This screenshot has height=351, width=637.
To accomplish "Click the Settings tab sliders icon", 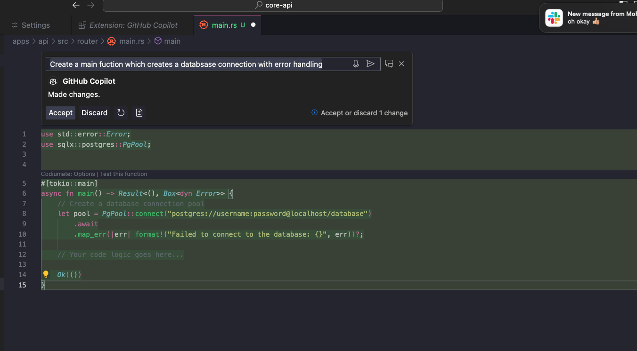I will pos(15,25).
